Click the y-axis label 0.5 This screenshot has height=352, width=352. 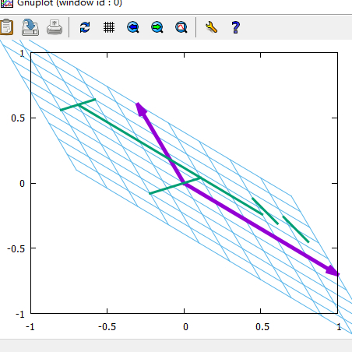click(18, 118)
